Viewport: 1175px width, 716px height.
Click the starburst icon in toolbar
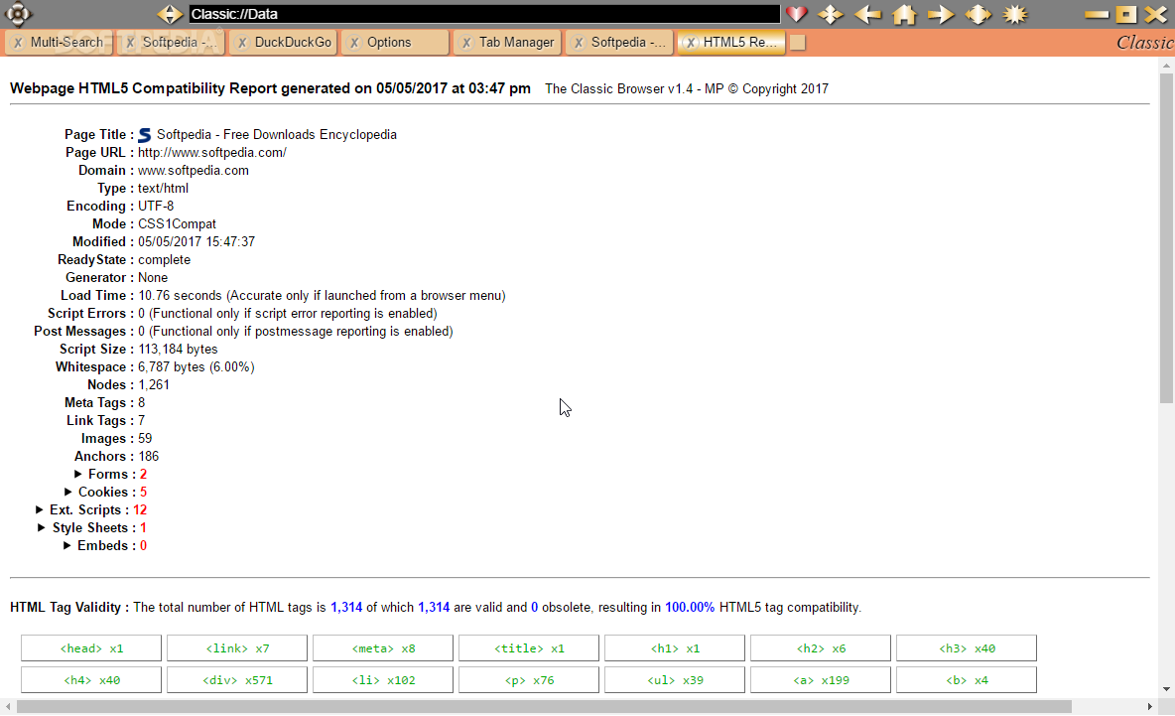[x=1014, y=14]
